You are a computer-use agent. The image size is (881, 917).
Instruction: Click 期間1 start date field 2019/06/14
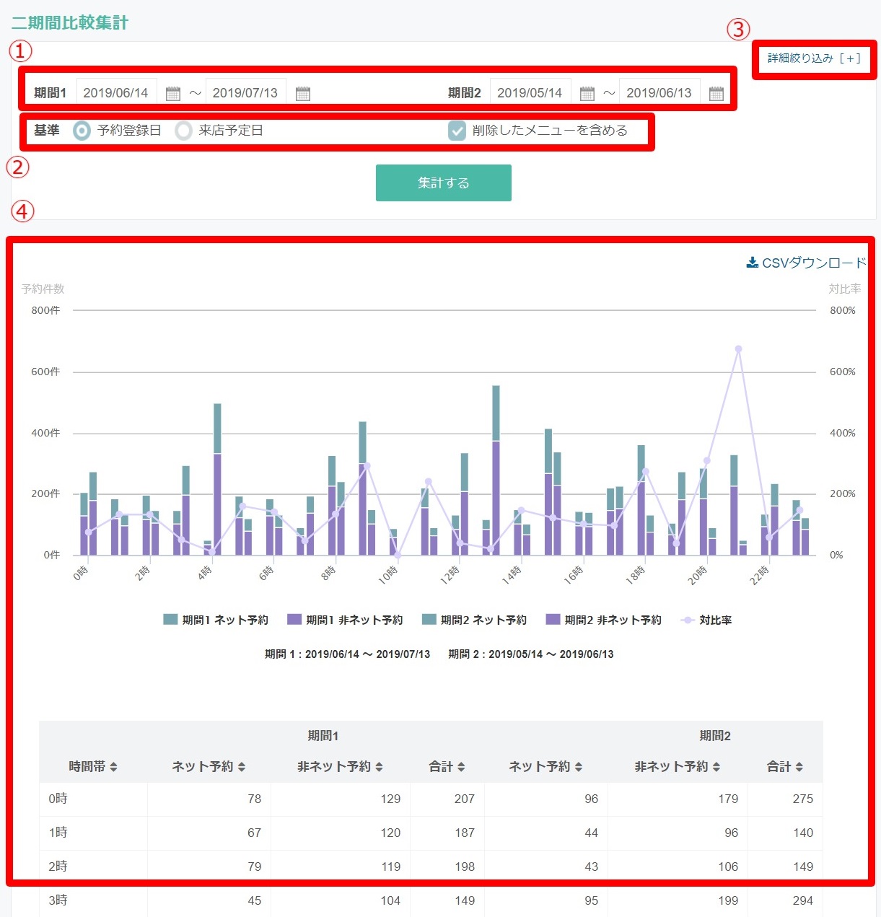116,93
